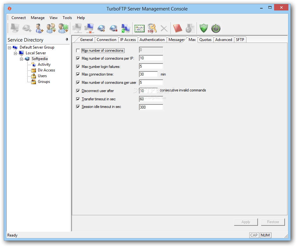The width and height of the screenshot is (297, 247).
Task: Switch to the Connection tab
Action: (107, 40)
